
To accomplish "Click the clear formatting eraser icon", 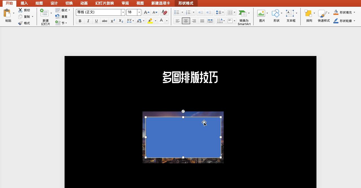I will click(x=164, y=12).
